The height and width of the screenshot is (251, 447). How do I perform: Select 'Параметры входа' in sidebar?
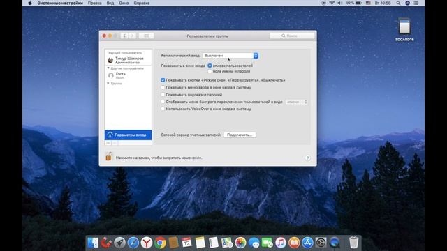pos(129,135)
